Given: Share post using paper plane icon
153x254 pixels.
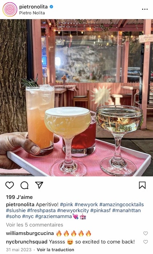Looking at the screenshot, I should [x=39, y=185].
